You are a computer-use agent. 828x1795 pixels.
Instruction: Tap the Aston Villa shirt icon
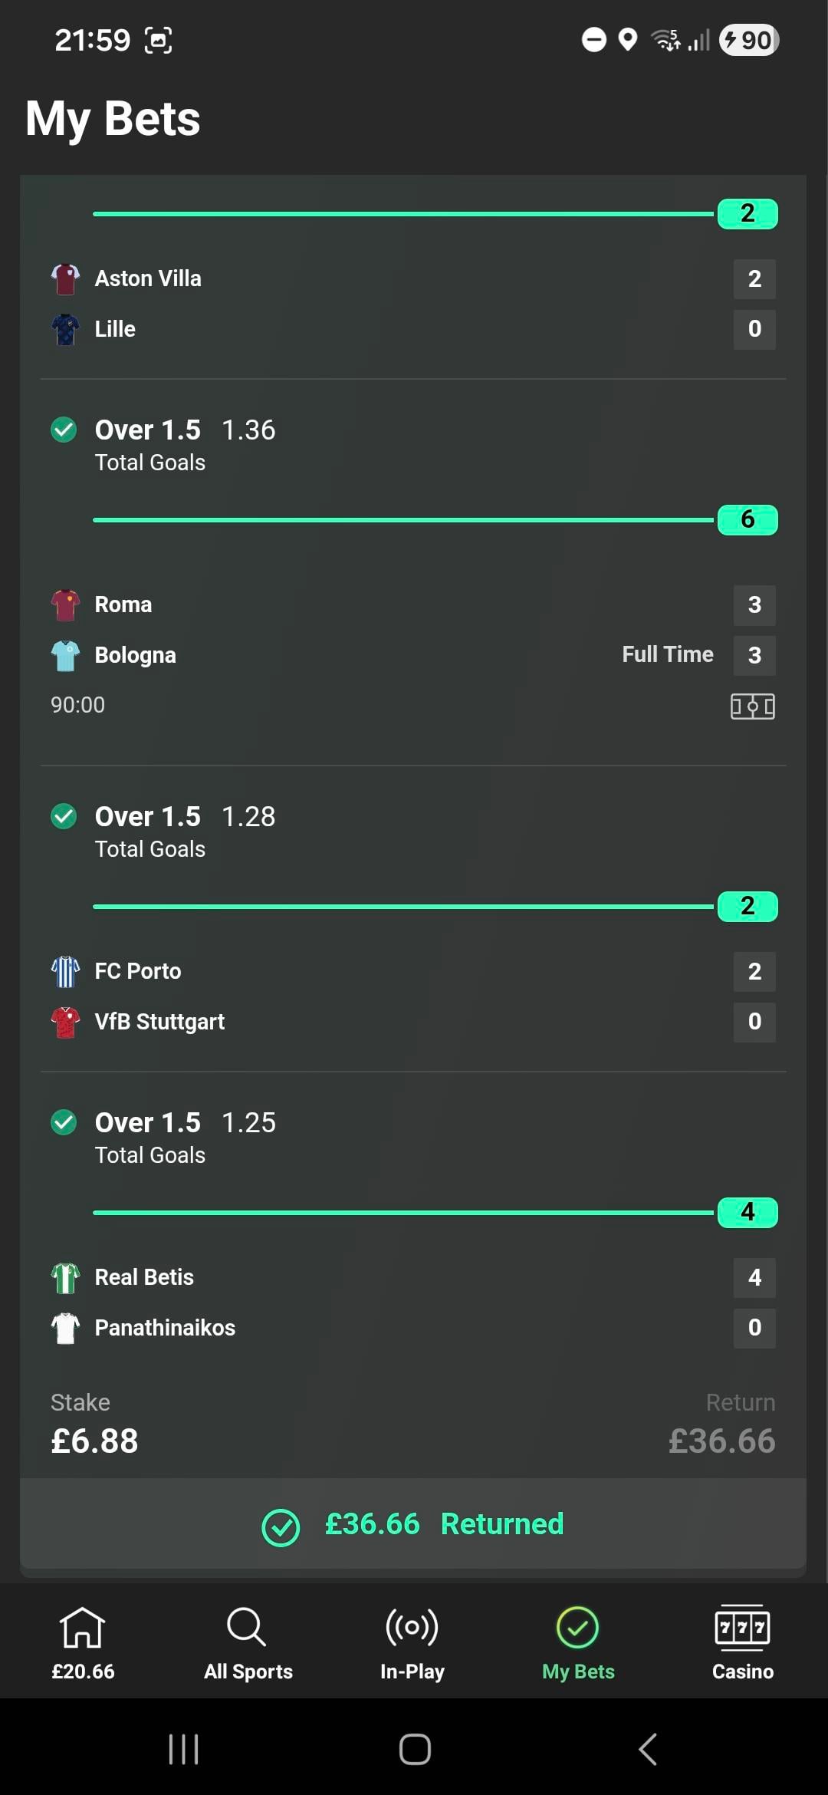pos(65,279)
